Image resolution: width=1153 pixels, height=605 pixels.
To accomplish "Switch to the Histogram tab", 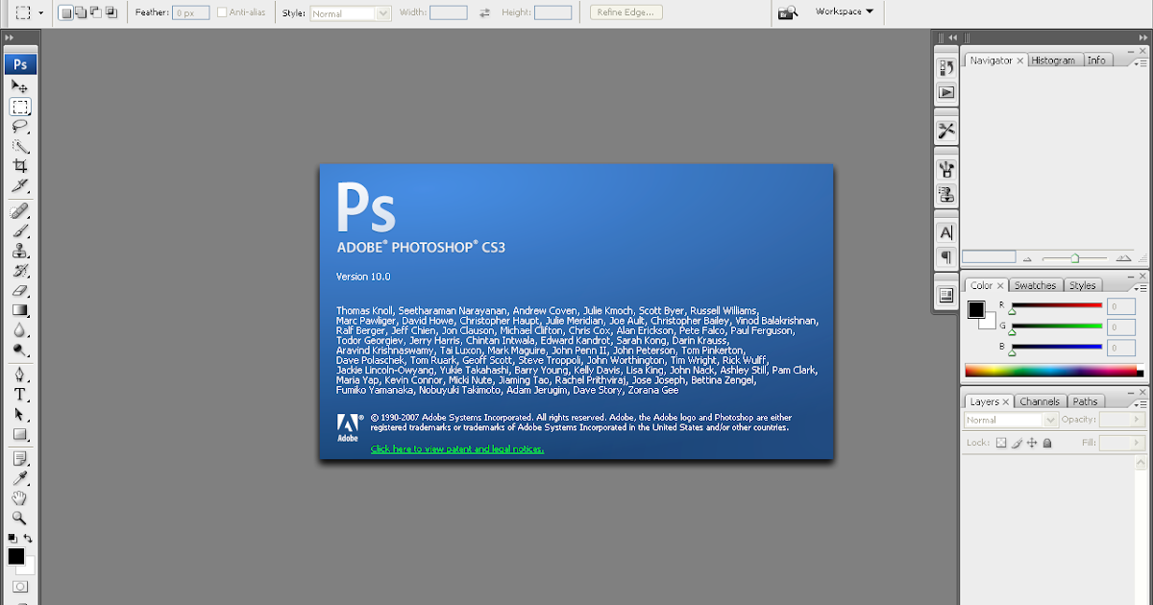I will click(x=1053, y=60).
